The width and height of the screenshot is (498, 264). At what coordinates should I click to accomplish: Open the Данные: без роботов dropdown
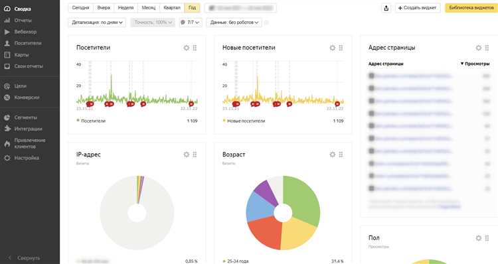point(234,23)
